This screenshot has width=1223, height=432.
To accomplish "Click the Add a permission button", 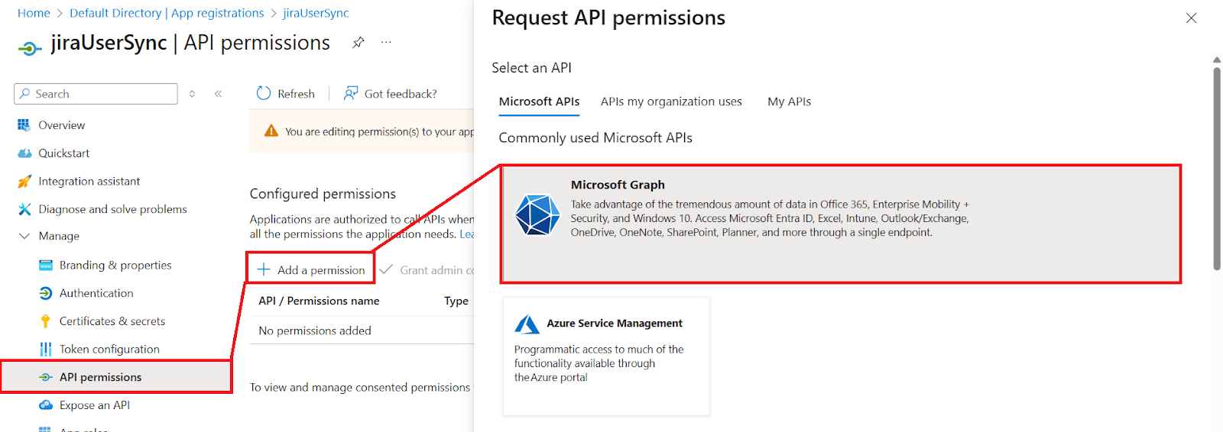I will pyautogui.click(x=310, y=269).
